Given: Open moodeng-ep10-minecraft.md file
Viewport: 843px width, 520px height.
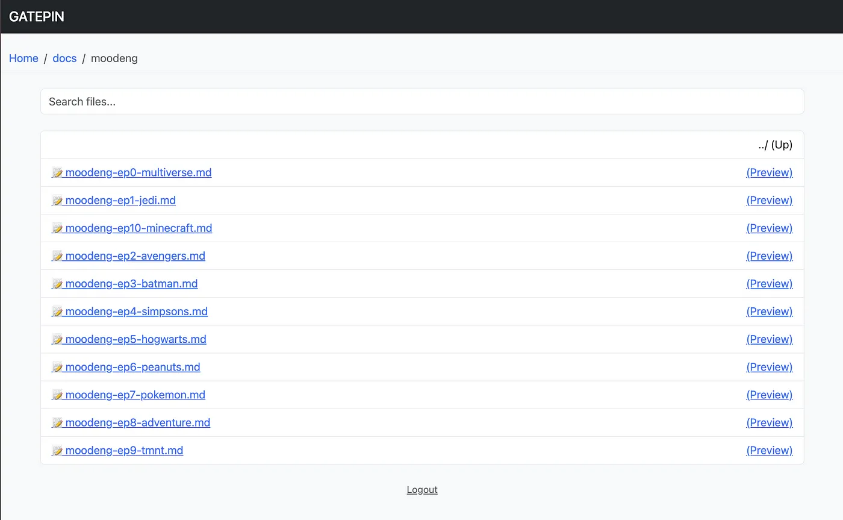Looking at the screenshot, I should pyautogui.click(x=138, y=228).
